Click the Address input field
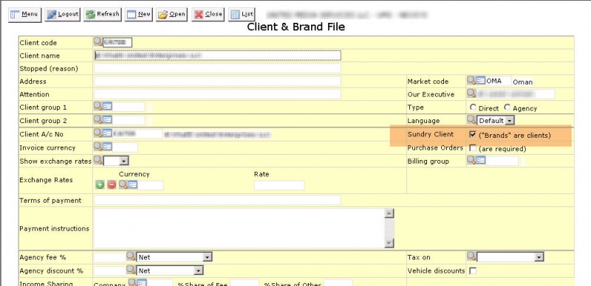 pos(217,81)
